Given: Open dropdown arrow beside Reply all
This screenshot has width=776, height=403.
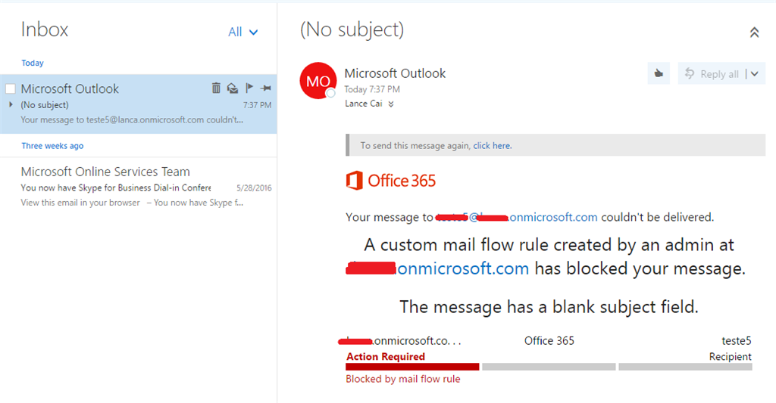Looking at the screenshot, I should (x=755, y=74).
